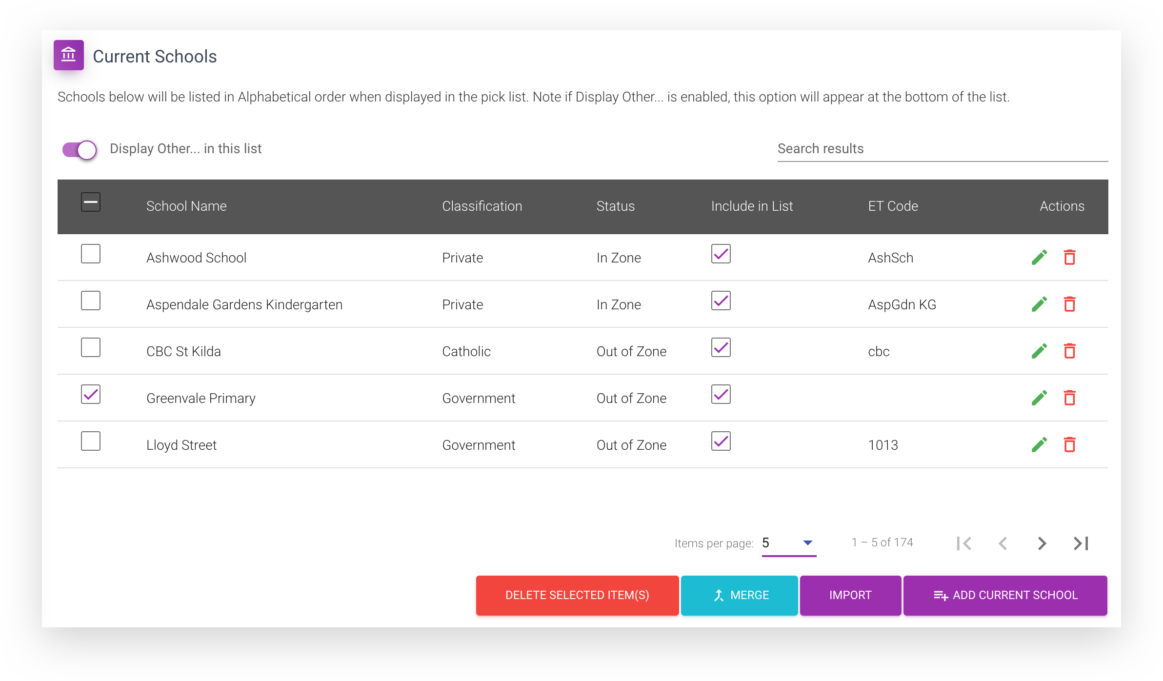This screenshot has width=1163, height=681.
Task: Click the Add Current School button
Action: [1005, 595]
